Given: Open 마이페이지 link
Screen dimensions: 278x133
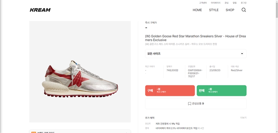Looking at the screenshot, I should tap(215, 3).
